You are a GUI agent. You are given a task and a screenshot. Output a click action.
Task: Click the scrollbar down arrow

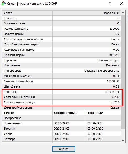(x=123, y=140)
